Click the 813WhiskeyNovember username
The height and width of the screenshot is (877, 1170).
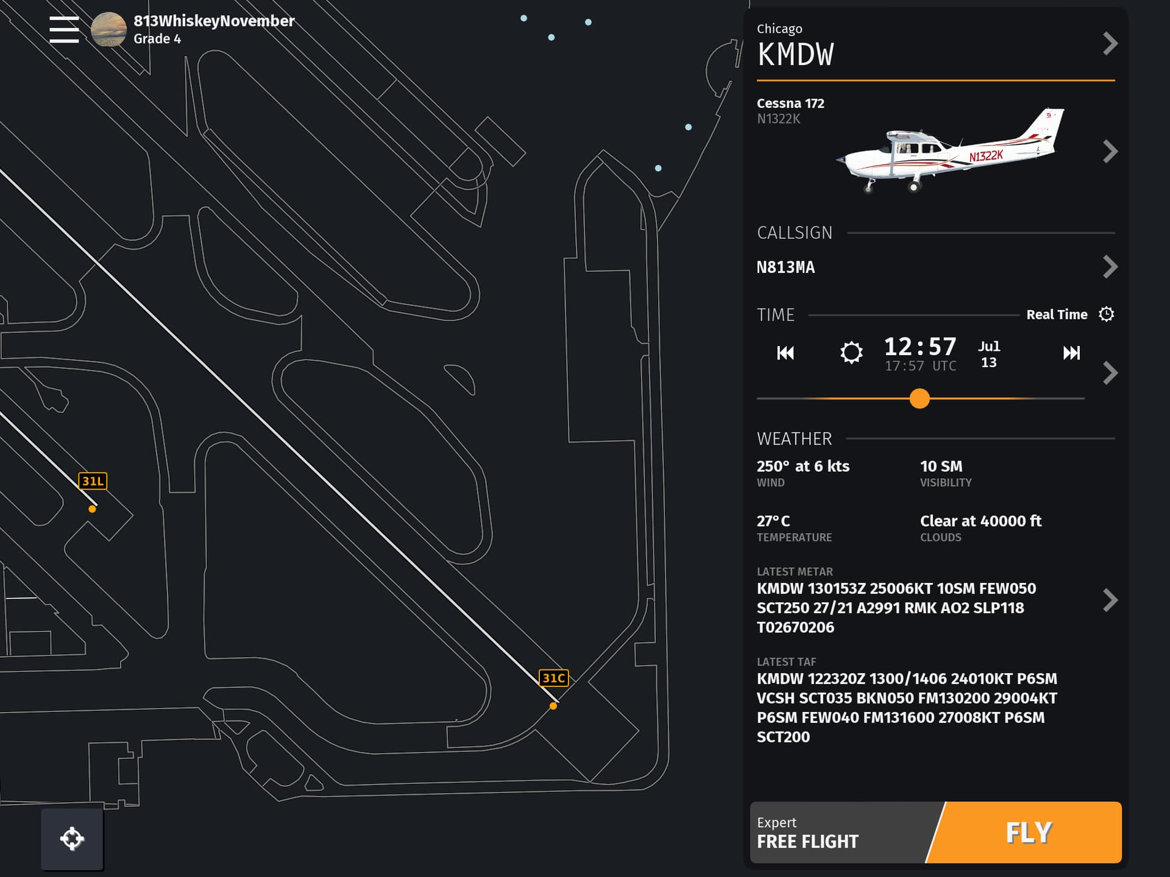point(214,21)
